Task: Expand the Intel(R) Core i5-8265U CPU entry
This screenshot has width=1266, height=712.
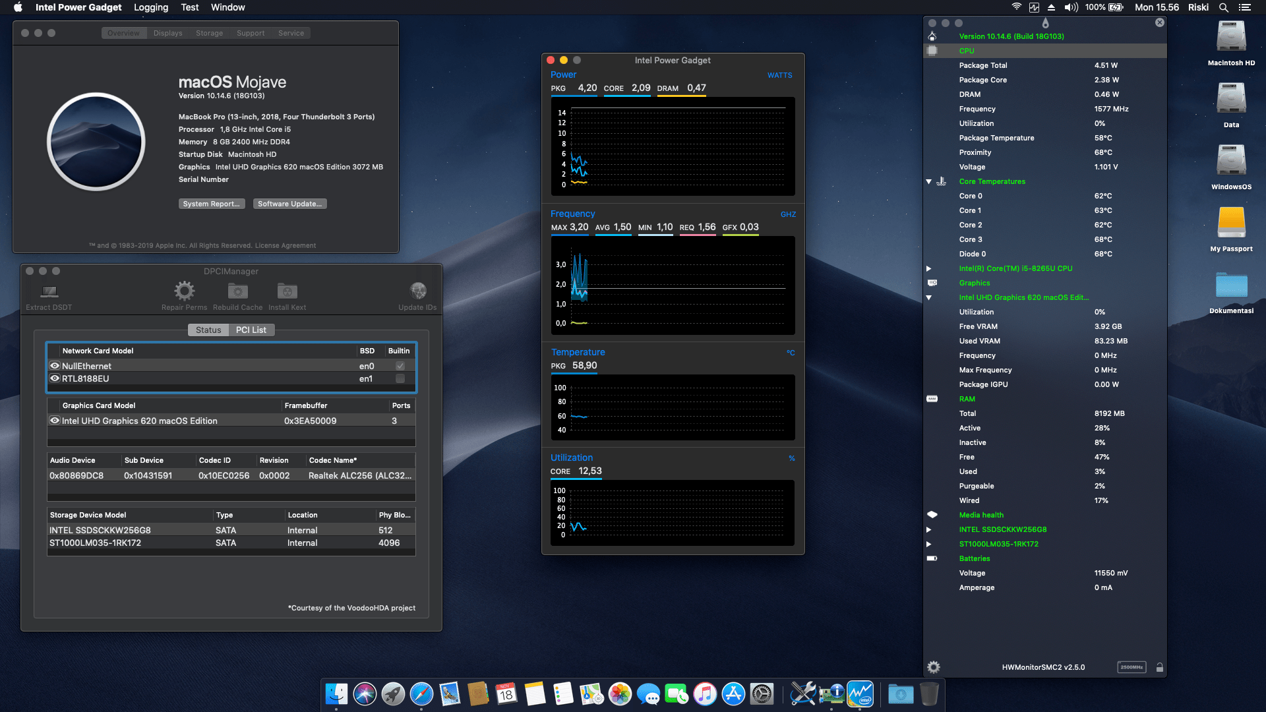Action: [x=928, y=268]
